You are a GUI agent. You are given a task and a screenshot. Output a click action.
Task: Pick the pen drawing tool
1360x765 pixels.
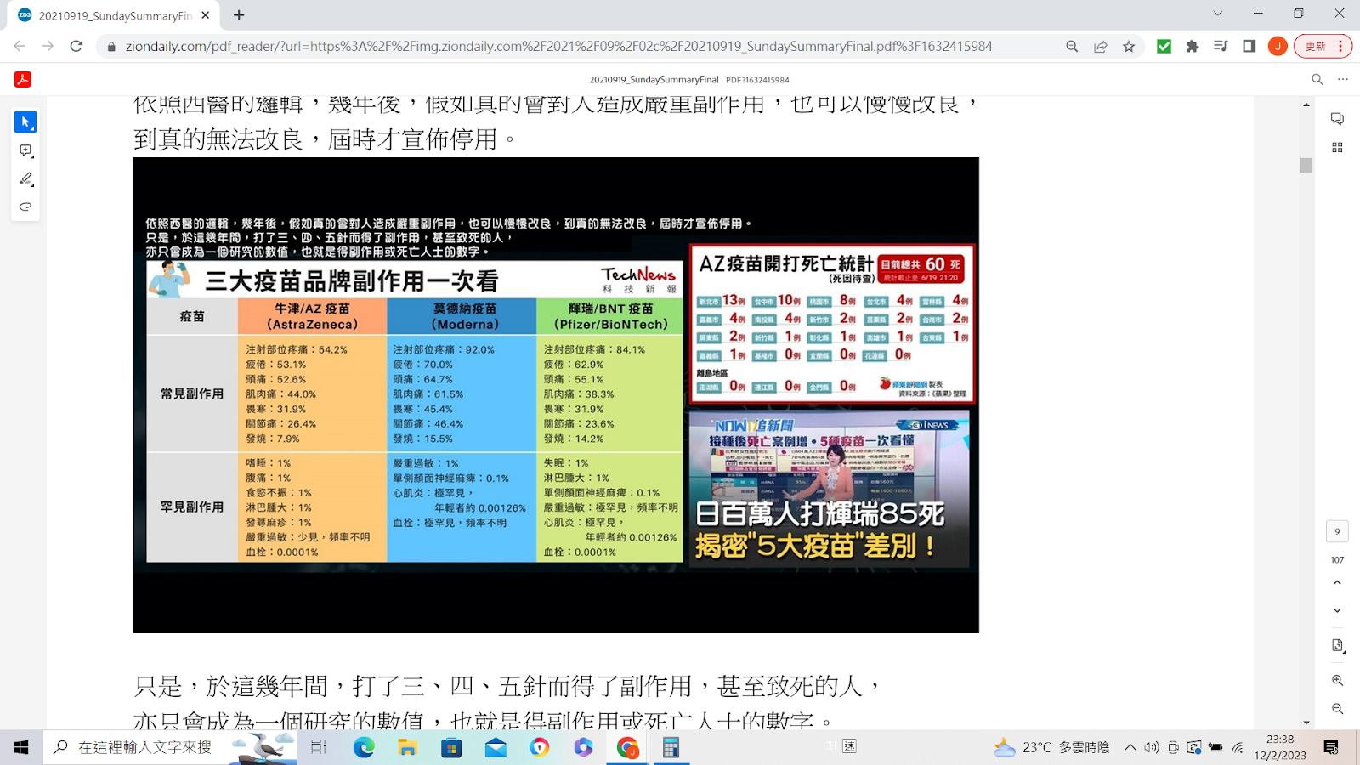[25, 178]
